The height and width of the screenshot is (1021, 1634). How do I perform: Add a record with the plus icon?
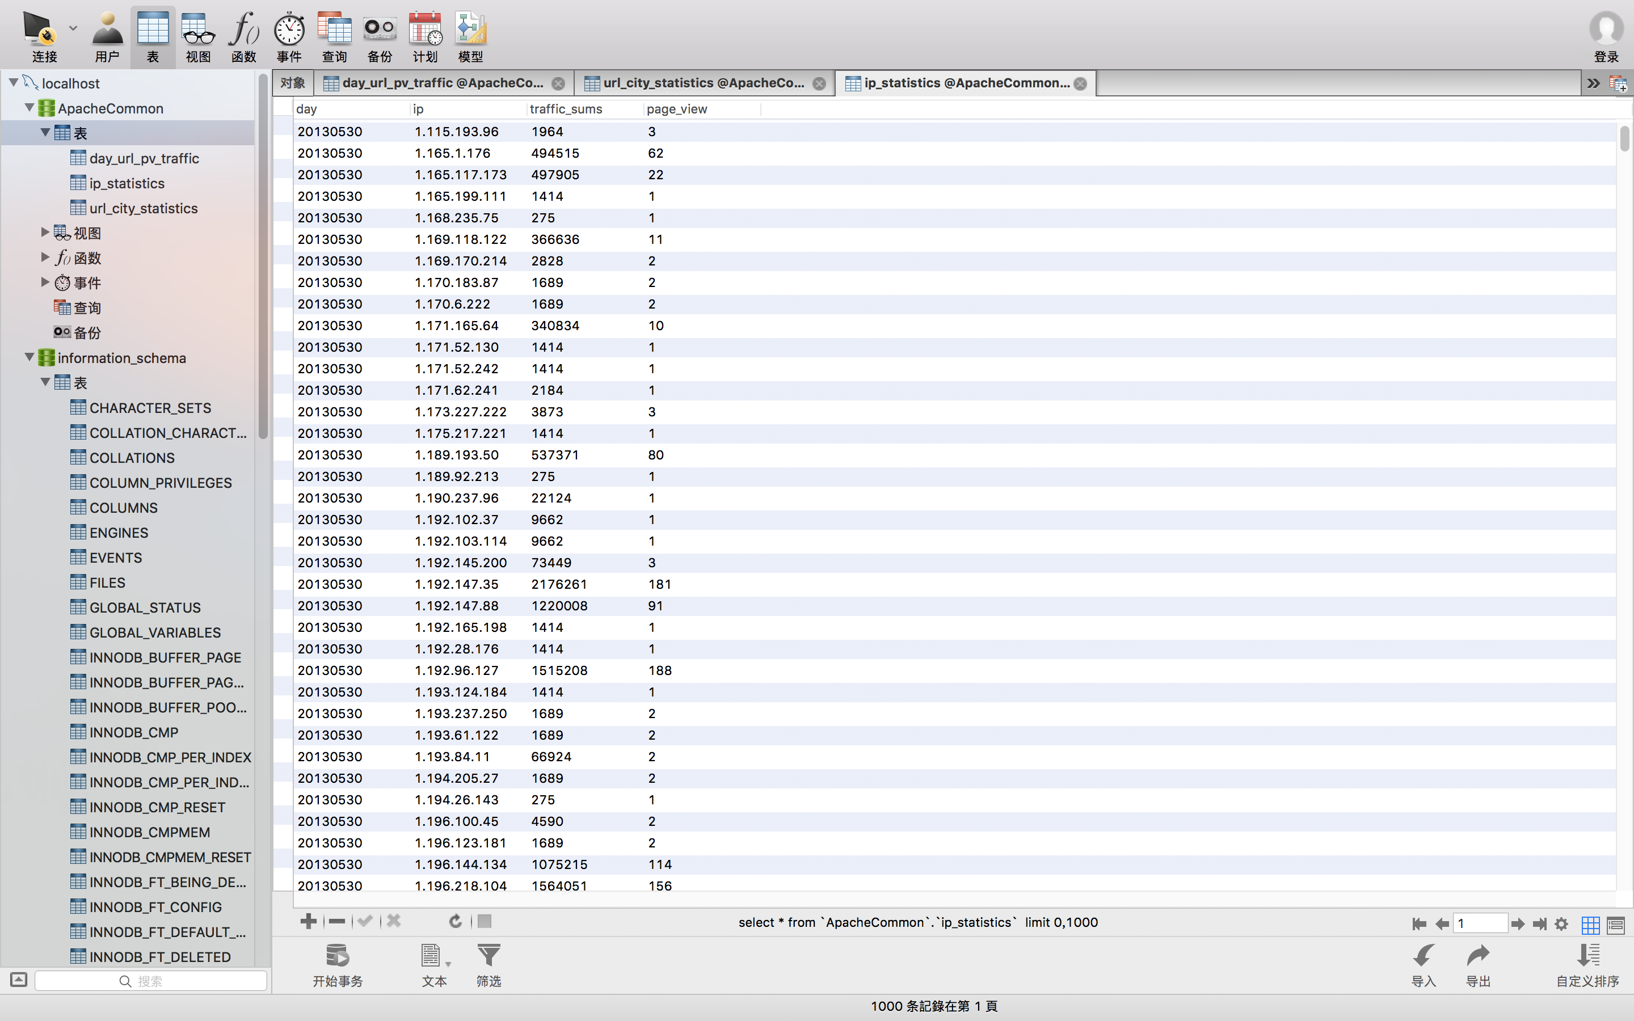[309, 921]
